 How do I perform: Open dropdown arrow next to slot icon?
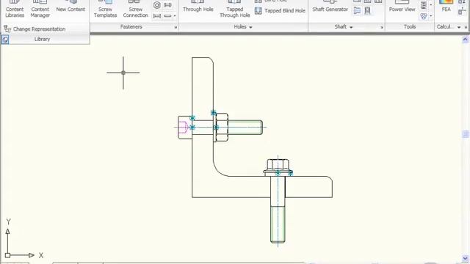click(x=175, y=16)
